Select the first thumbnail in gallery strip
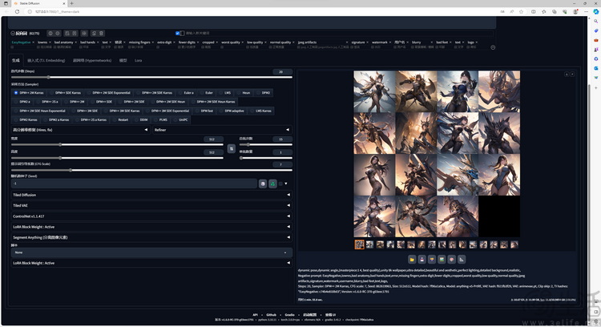The height and width of the screenshot is (327, 601). click(360, 244)
